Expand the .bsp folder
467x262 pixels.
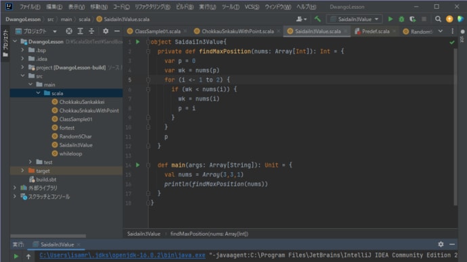point(22,50)
